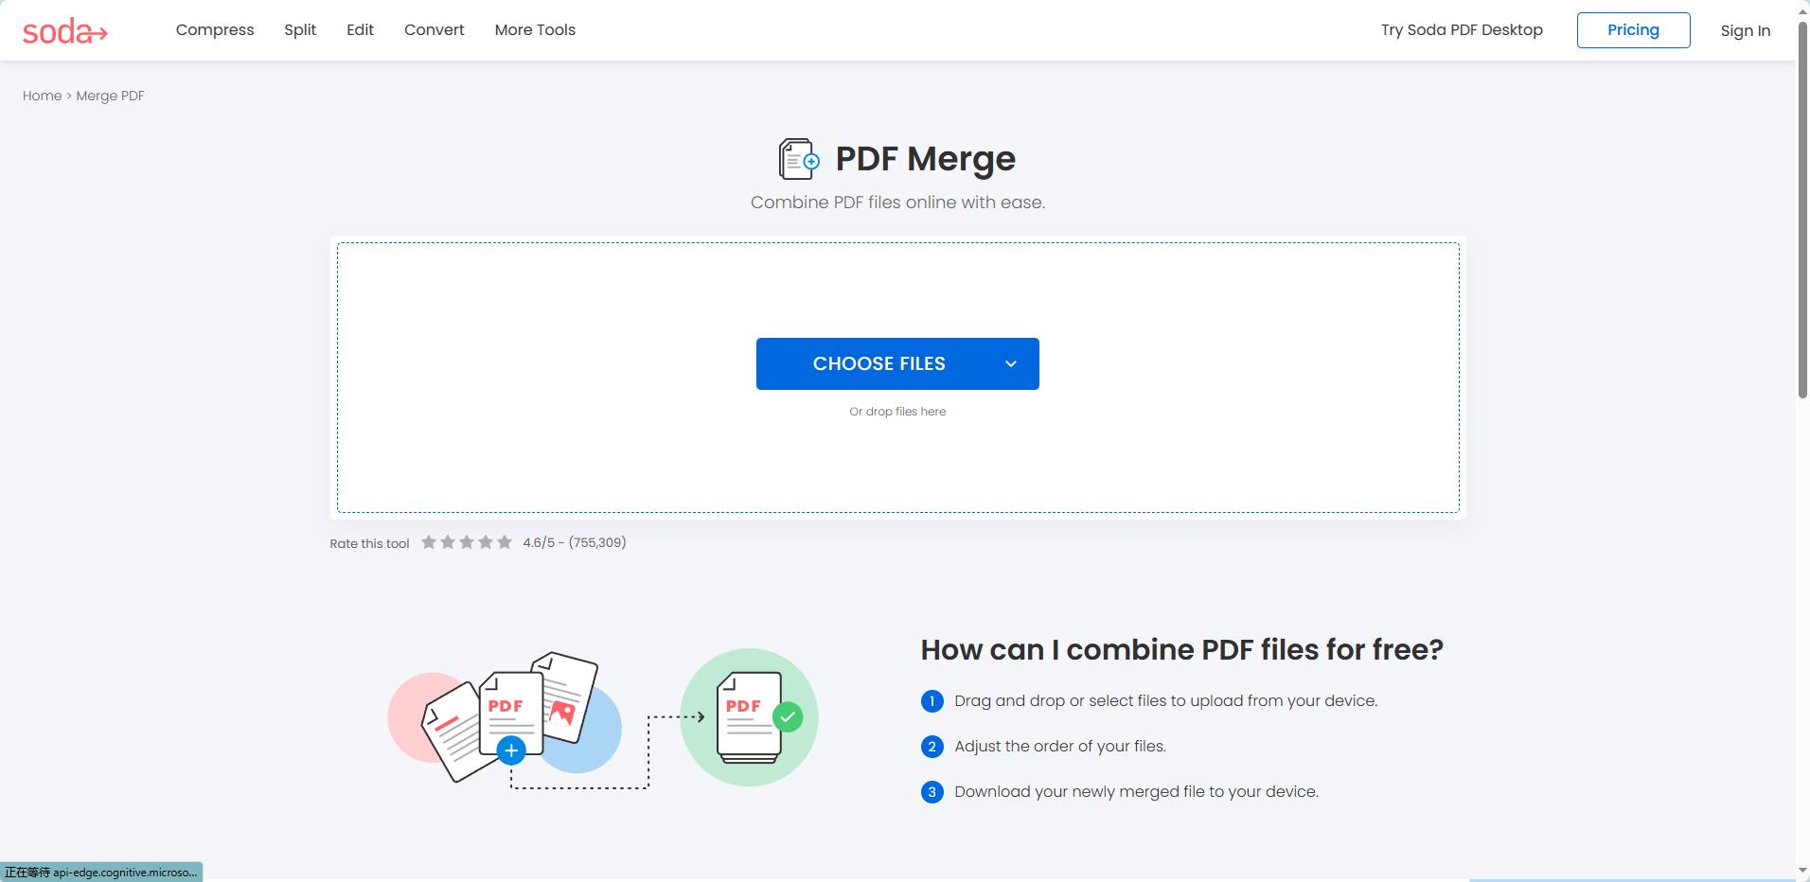Click the numbered badge for step 1
The width and height of the screenshot is (1810, 882).
pos(933,701)
